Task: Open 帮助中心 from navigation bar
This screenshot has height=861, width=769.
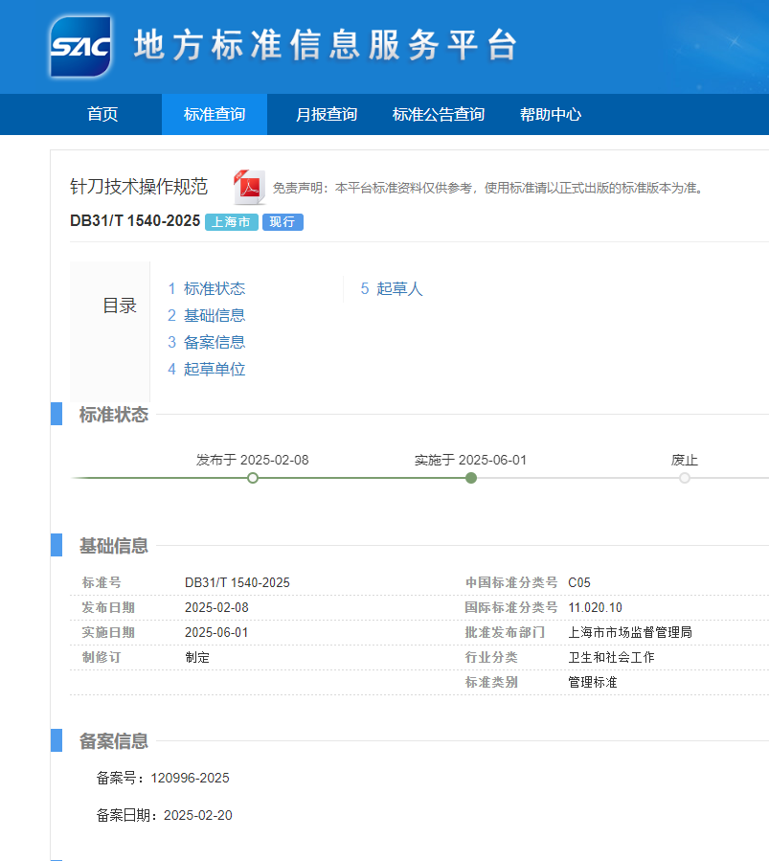Action: (x=551, y=115)
